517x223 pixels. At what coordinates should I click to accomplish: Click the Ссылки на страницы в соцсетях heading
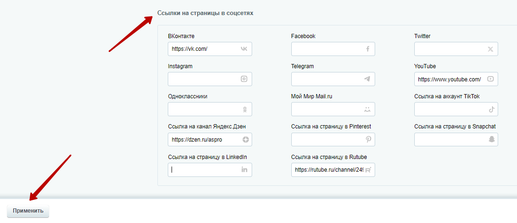(x=205, y=14)
